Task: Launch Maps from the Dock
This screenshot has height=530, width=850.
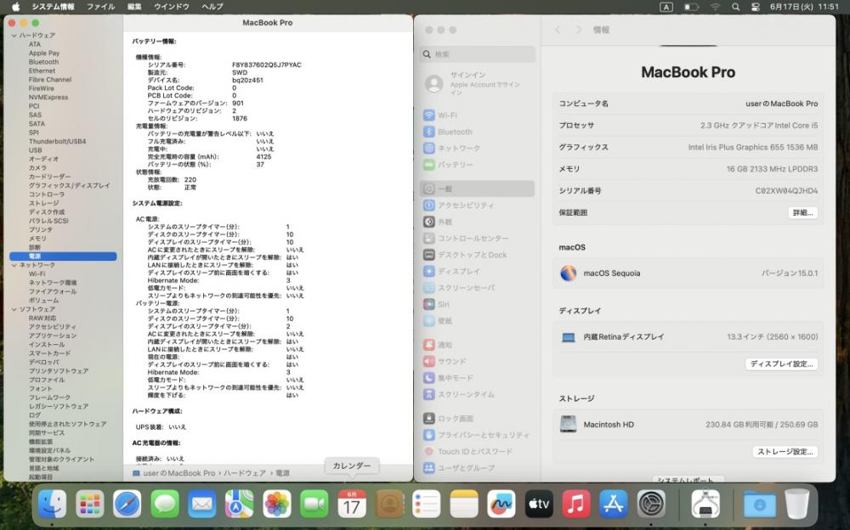Action: [x=240, y=504]
